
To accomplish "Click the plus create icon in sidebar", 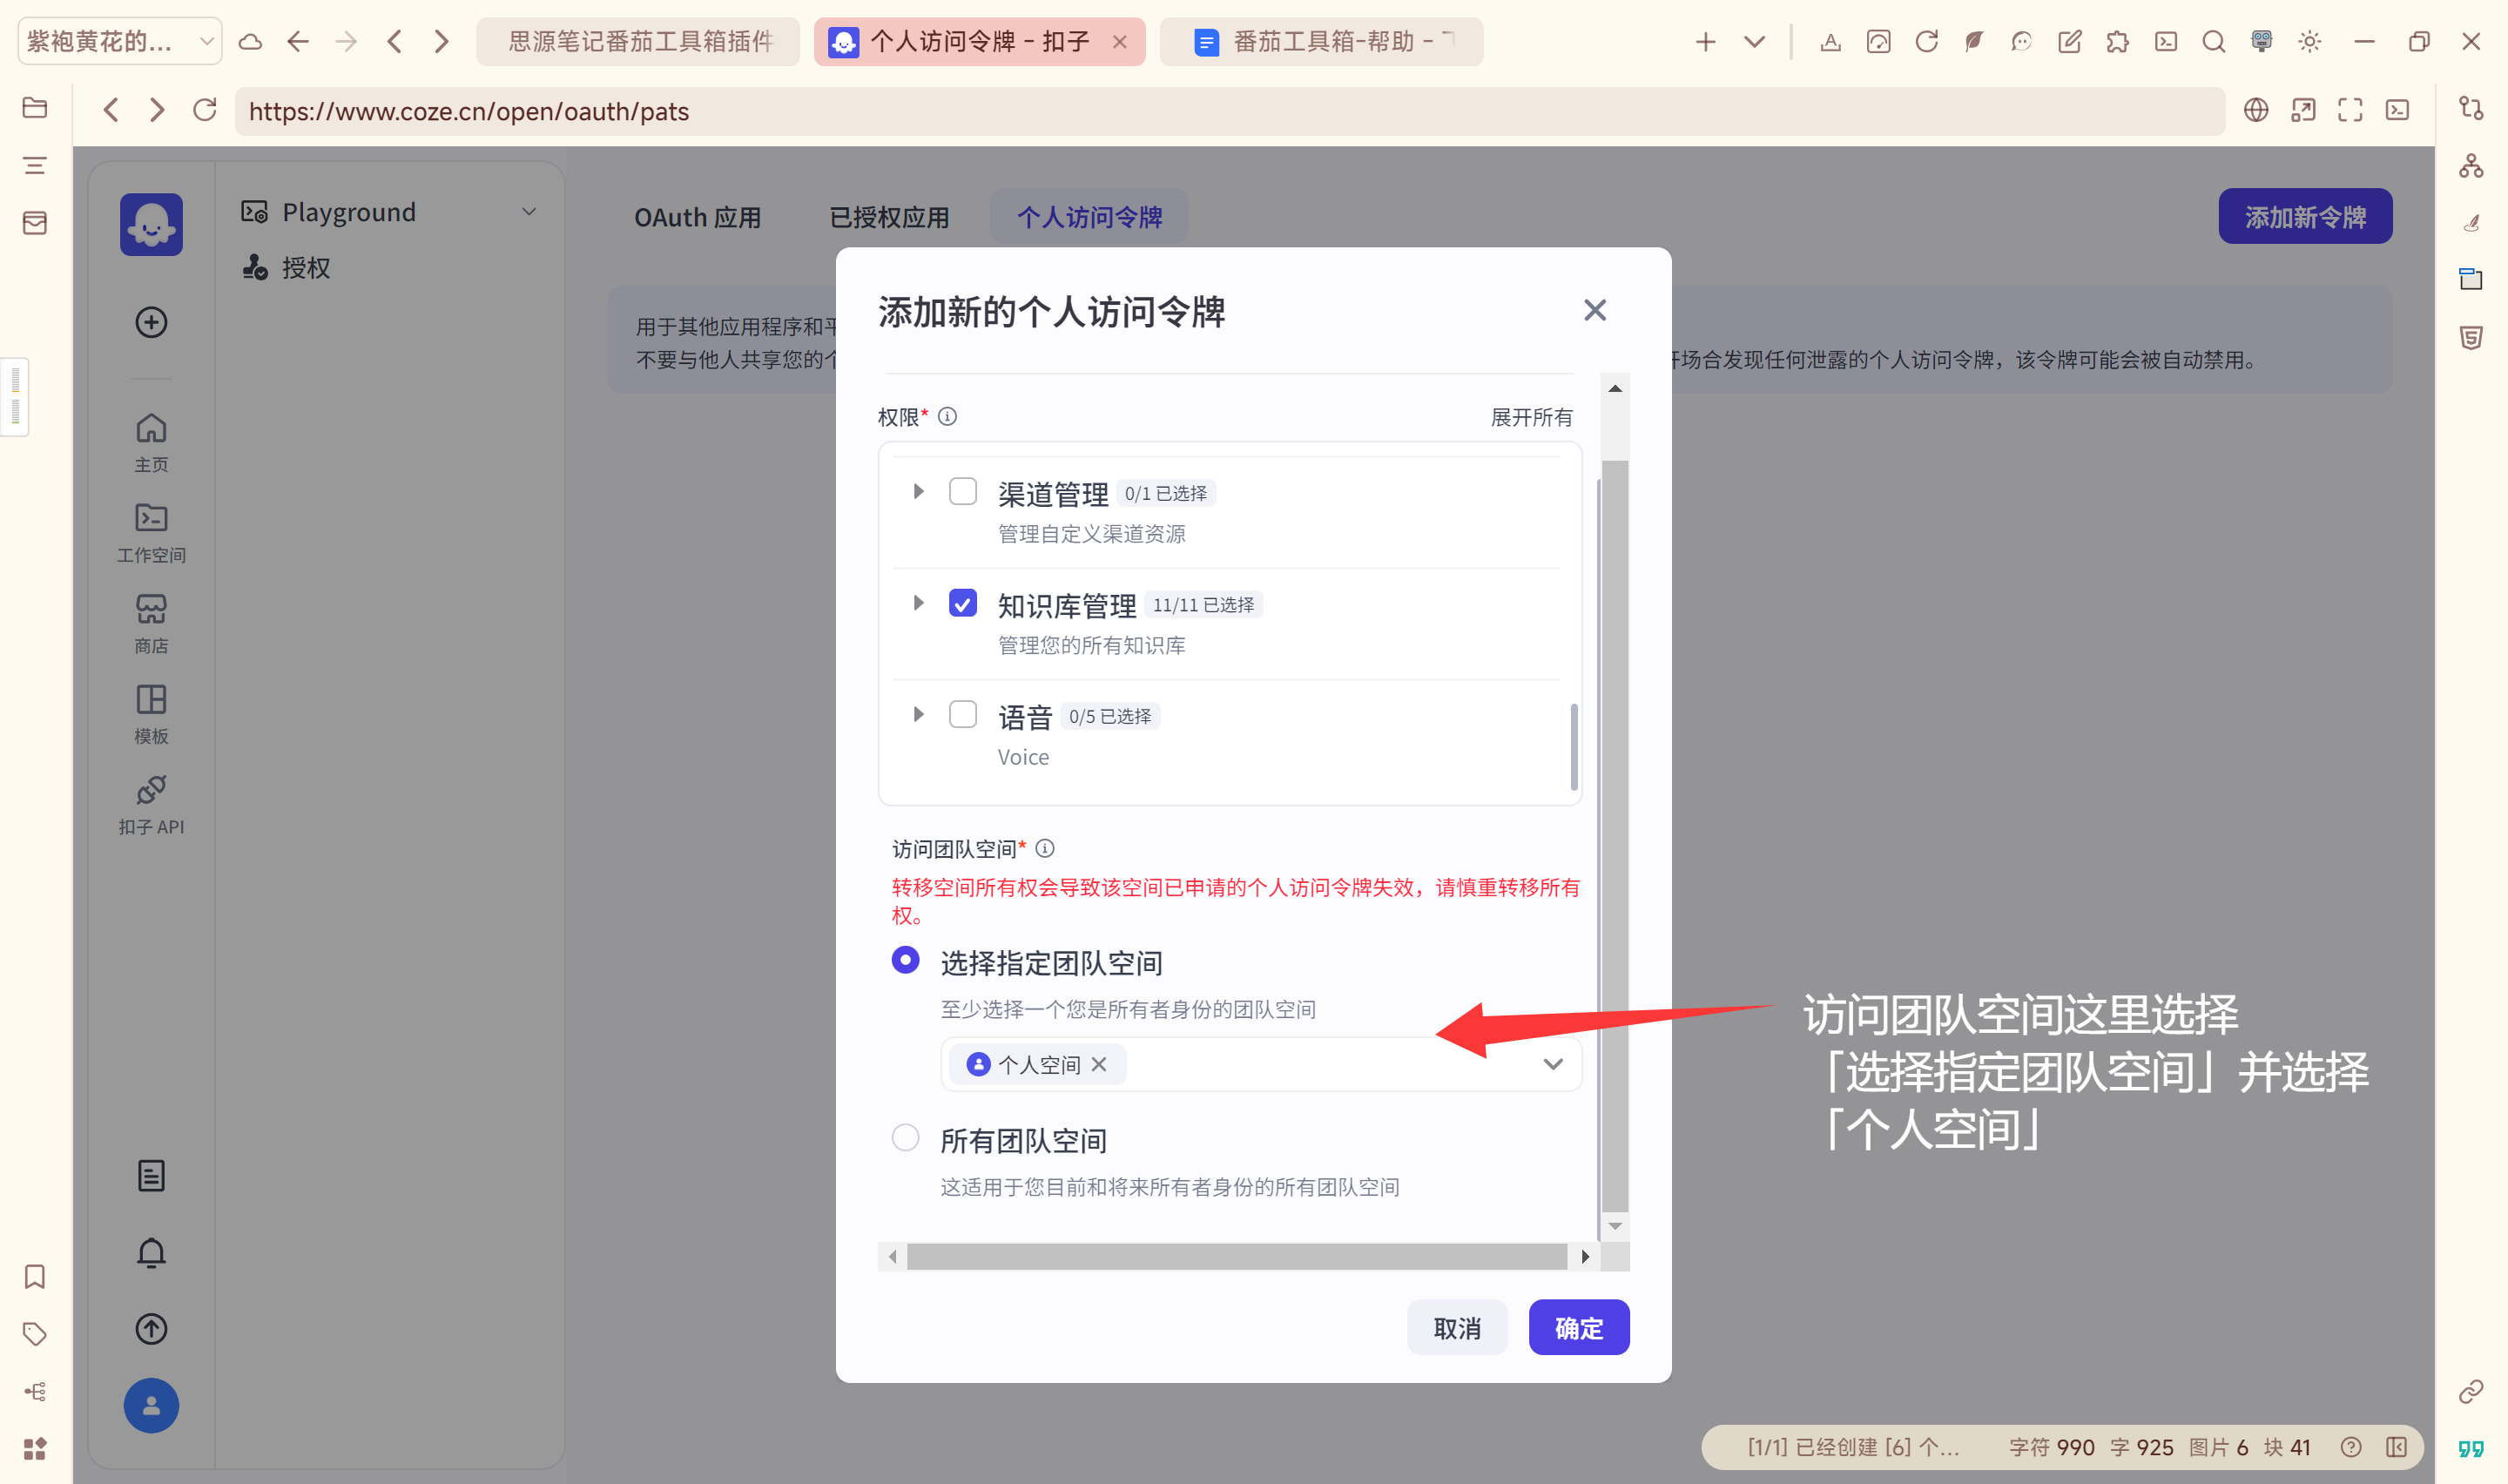I will [151, 322].
